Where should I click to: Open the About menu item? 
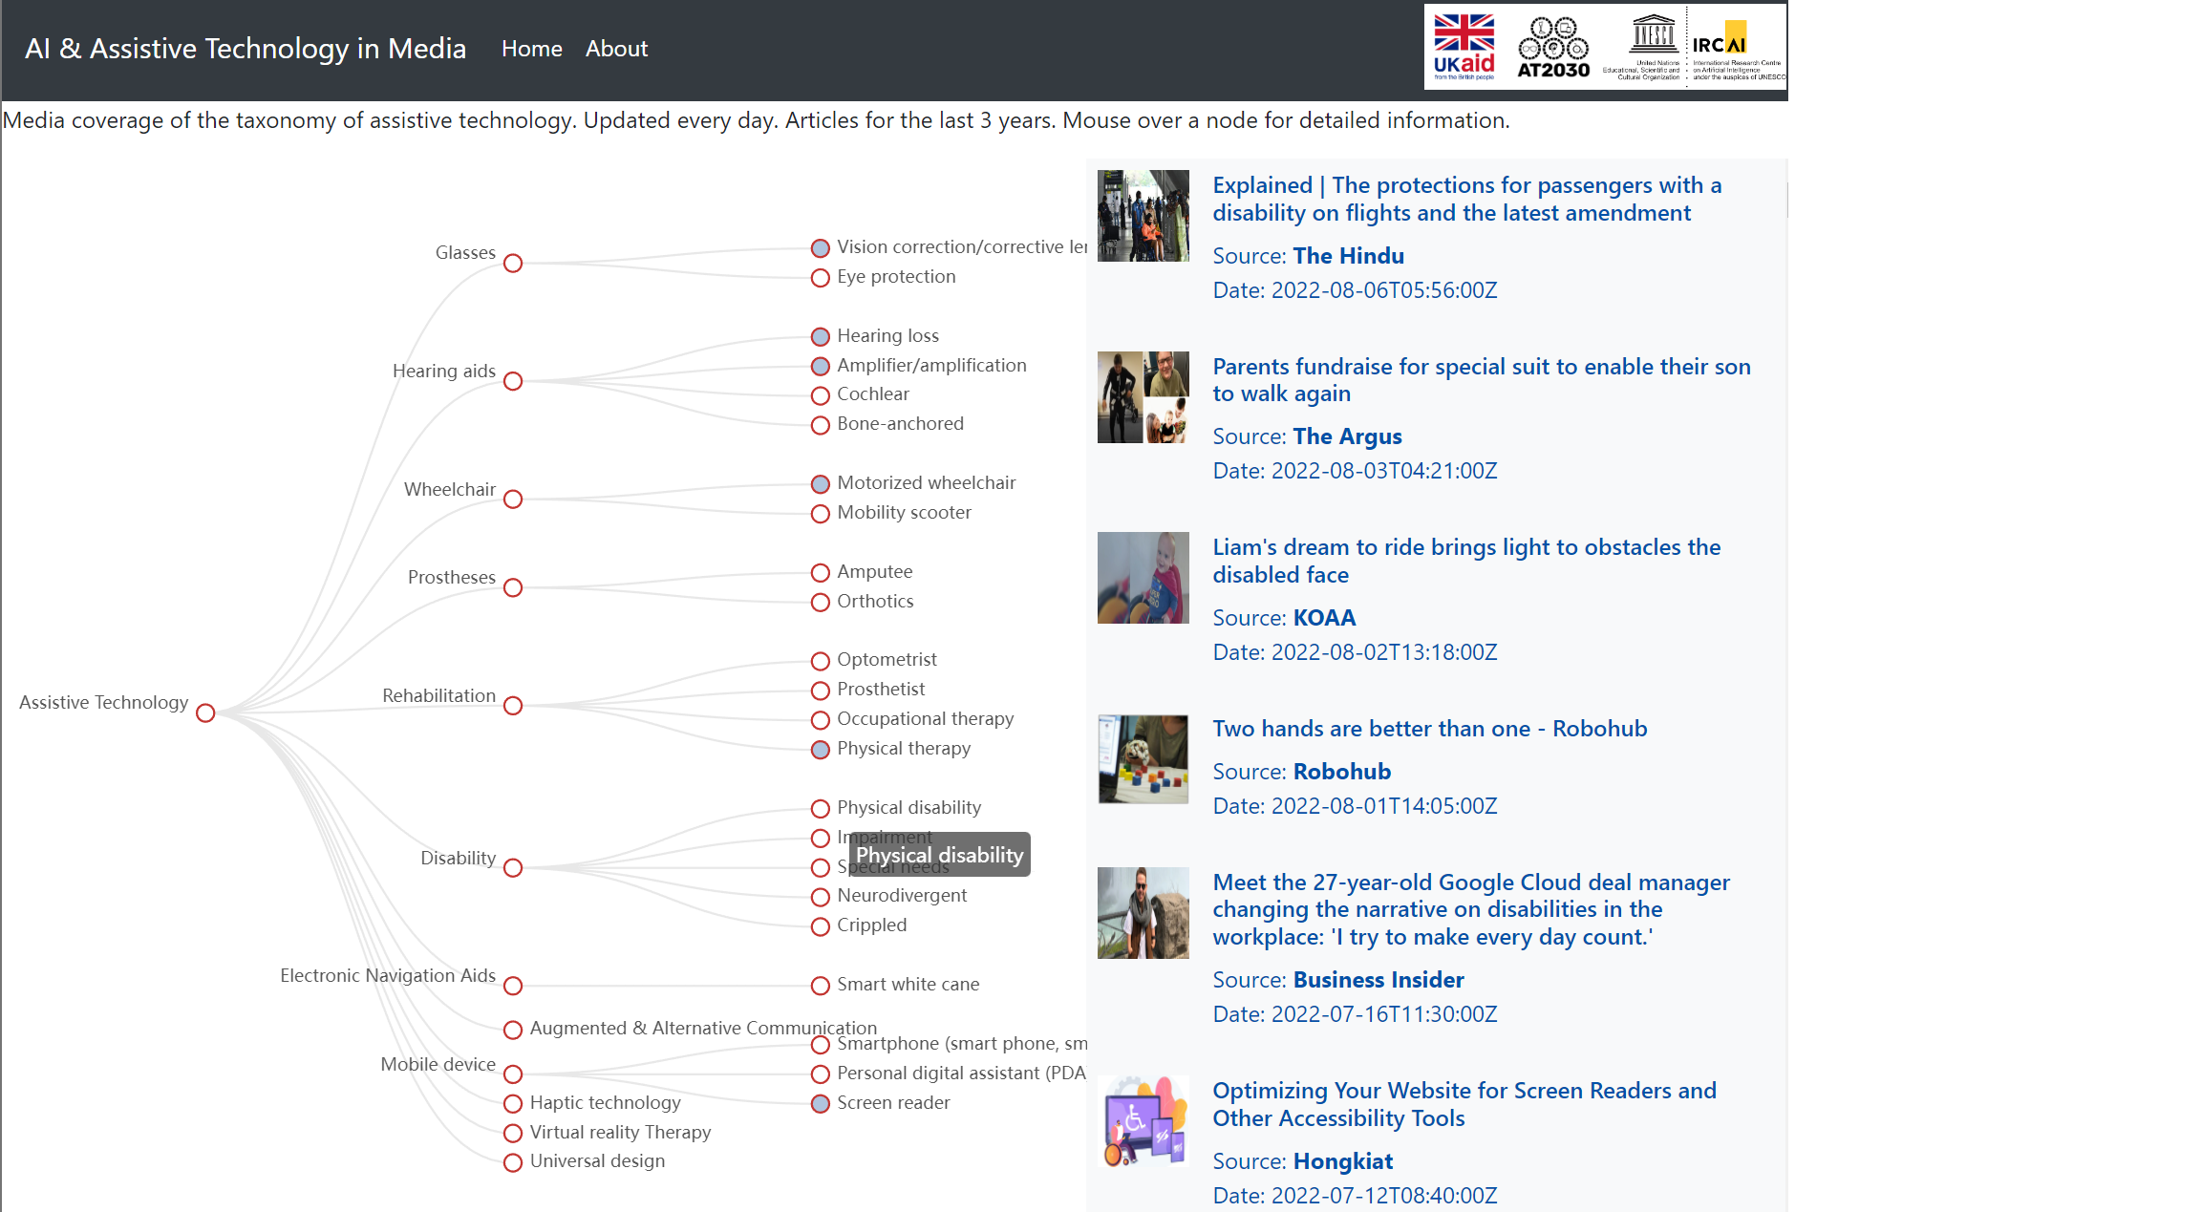tap(616, 49)
